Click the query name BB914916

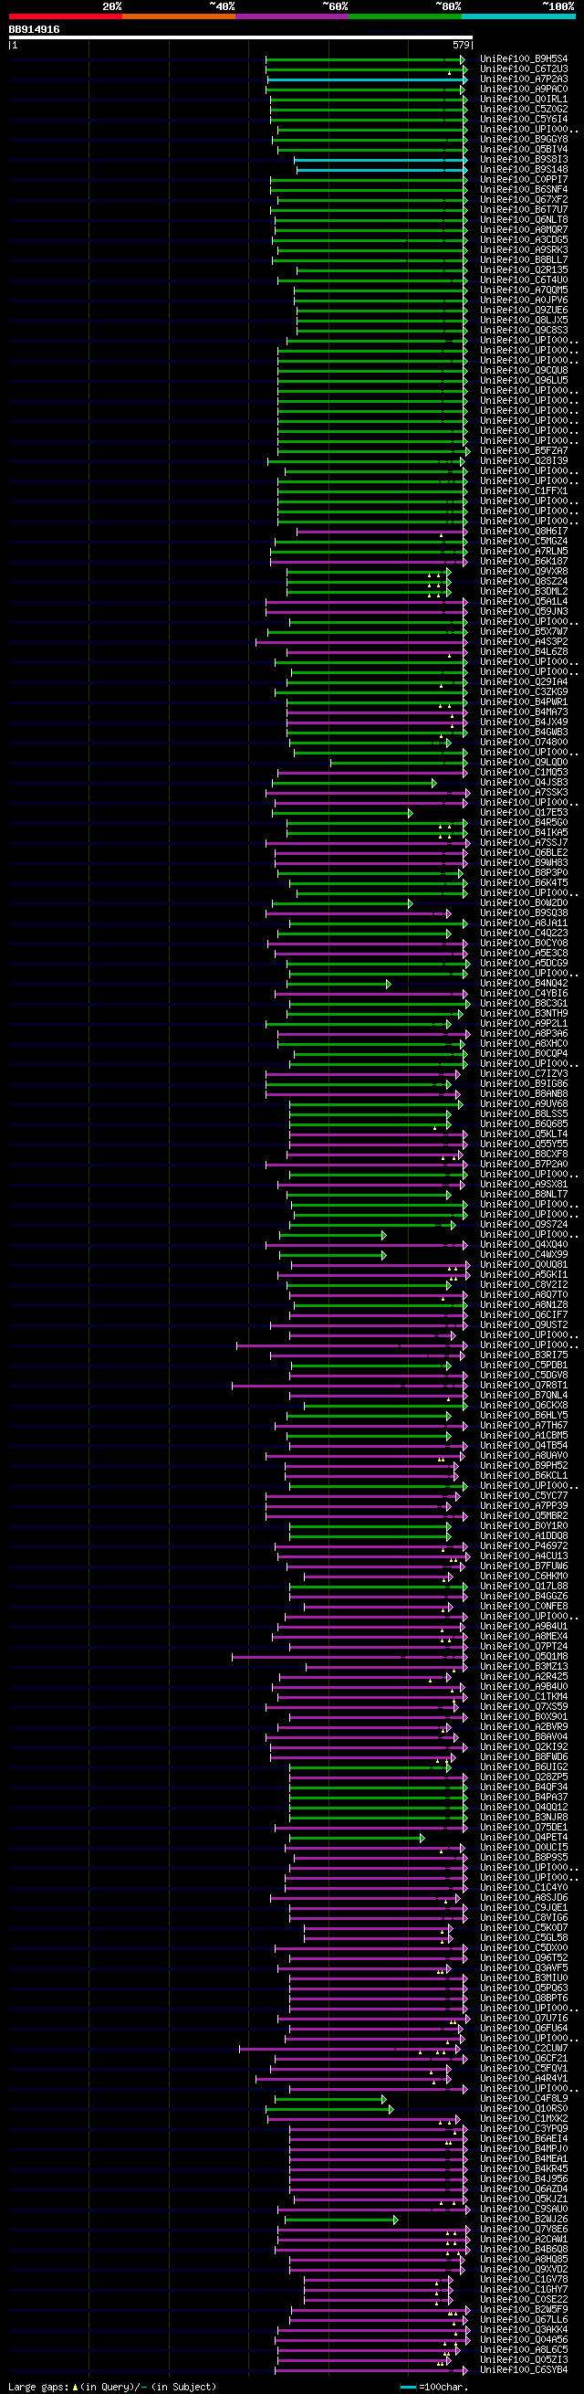(35, 30)
